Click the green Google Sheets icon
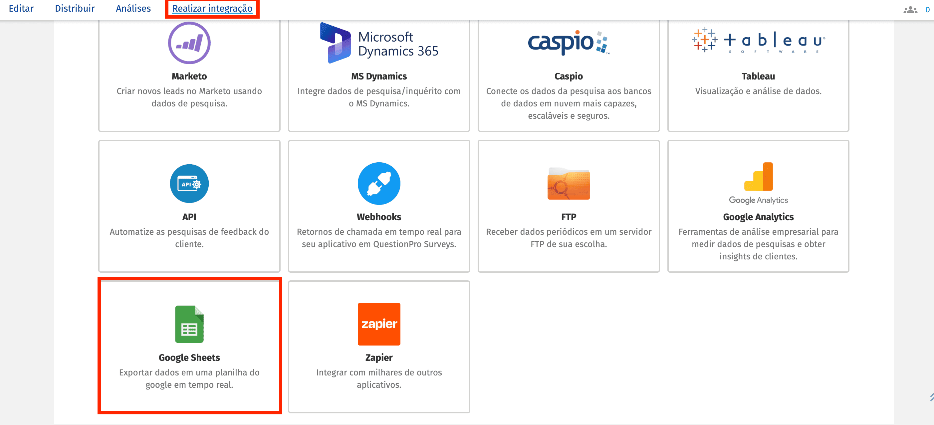The width and height of the screenshot is (934, 425). tap(189, 324)
